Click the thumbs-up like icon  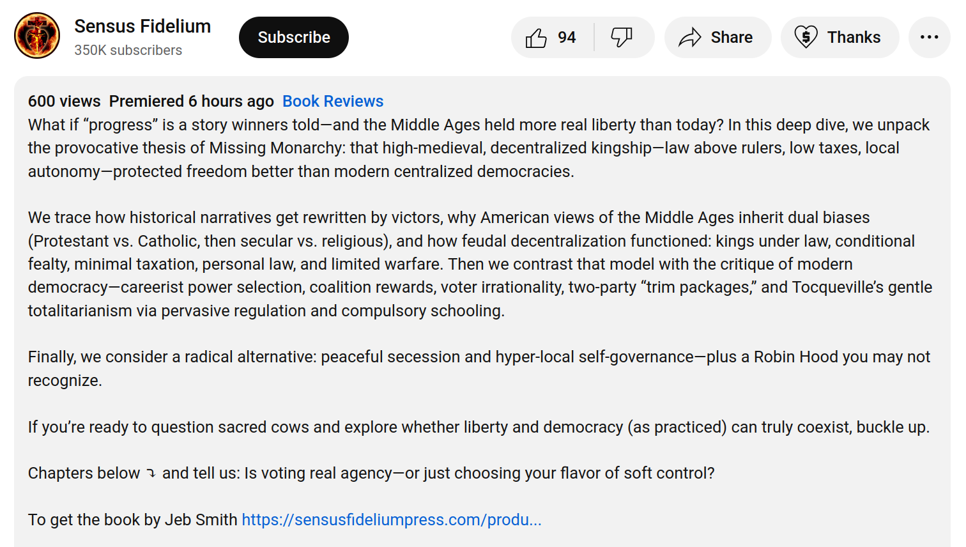point(536,38)
